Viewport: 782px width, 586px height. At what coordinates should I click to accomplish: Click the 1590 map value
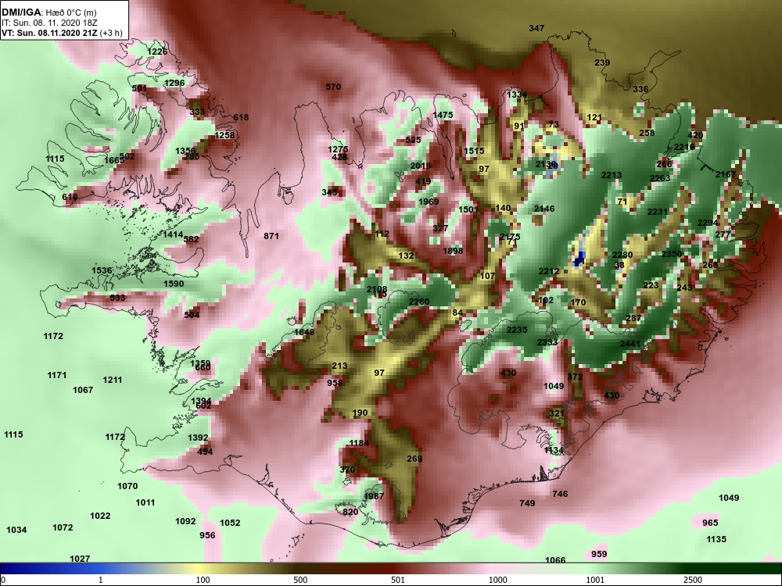point(174,284)
